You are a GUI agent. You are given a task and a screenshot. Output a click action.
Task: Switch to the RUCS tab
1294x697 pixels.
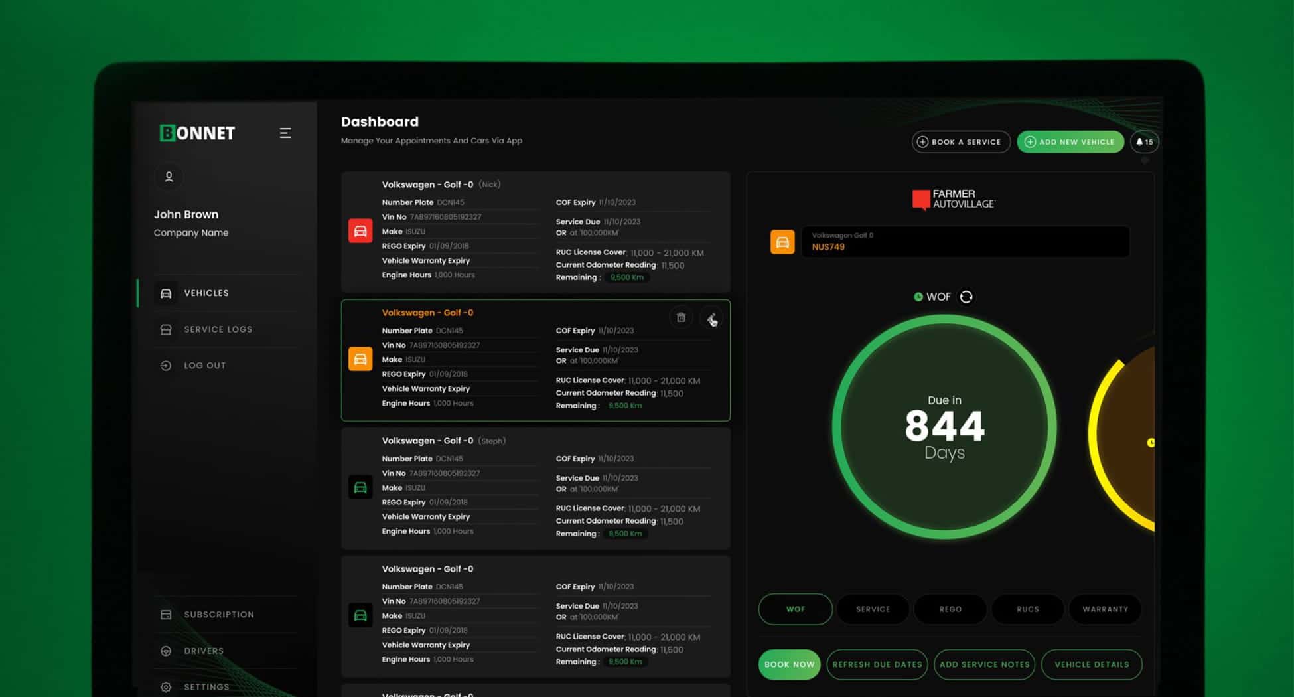[x=1028, y=609]
